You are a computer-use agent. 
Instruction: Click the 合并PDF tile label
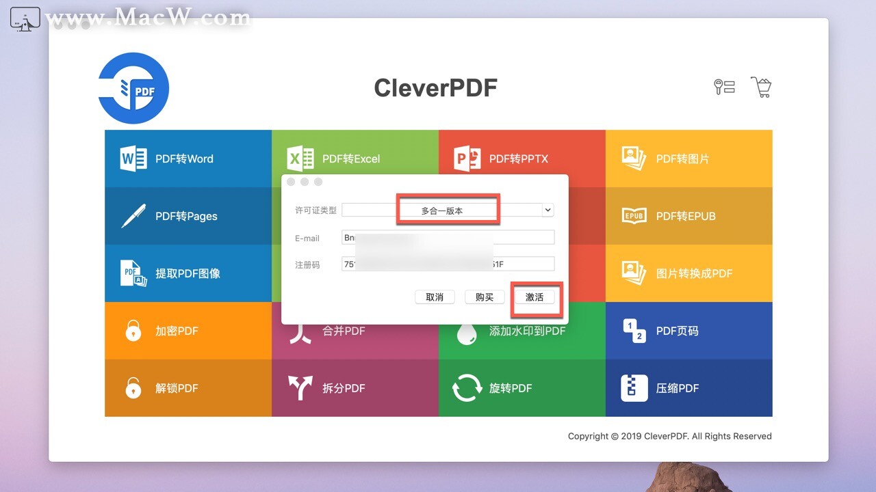(344, 331)
